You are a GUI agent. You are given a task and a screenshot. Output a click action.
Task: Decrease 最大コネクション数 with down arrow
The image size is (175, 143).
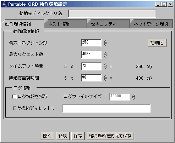pyautogui.click(x=105, y=45)
